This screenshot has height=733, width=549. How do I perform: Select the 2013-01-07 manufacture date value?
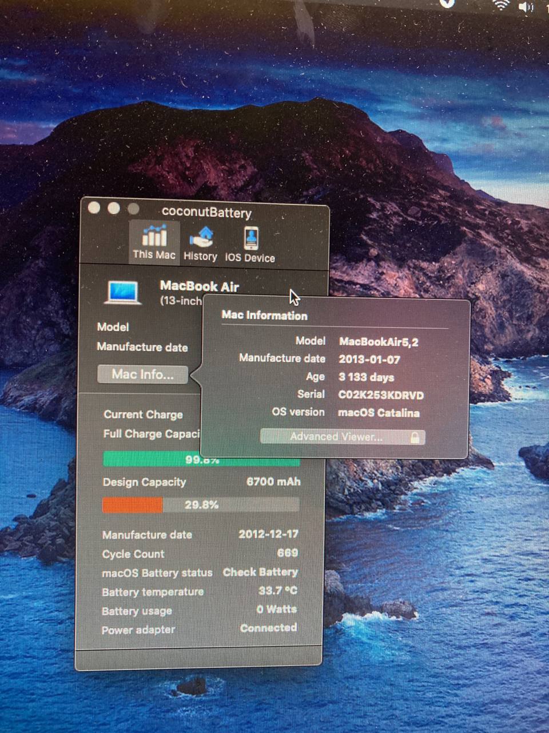pyautogui.click(x=369, y=360)
